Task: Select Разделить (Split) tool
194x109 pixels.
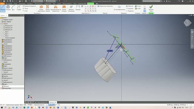Action: click(130, 11)
